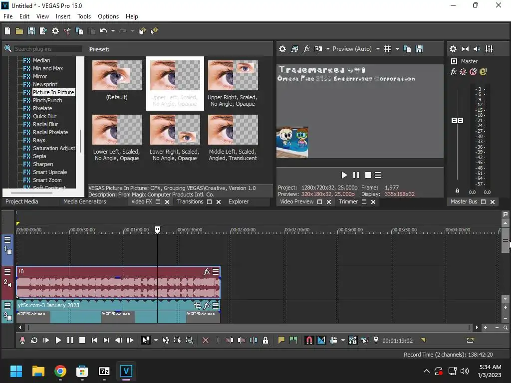The width and height of the screenshot is (511, 383).
Task: Undo the last action
Action: (103, 31)
